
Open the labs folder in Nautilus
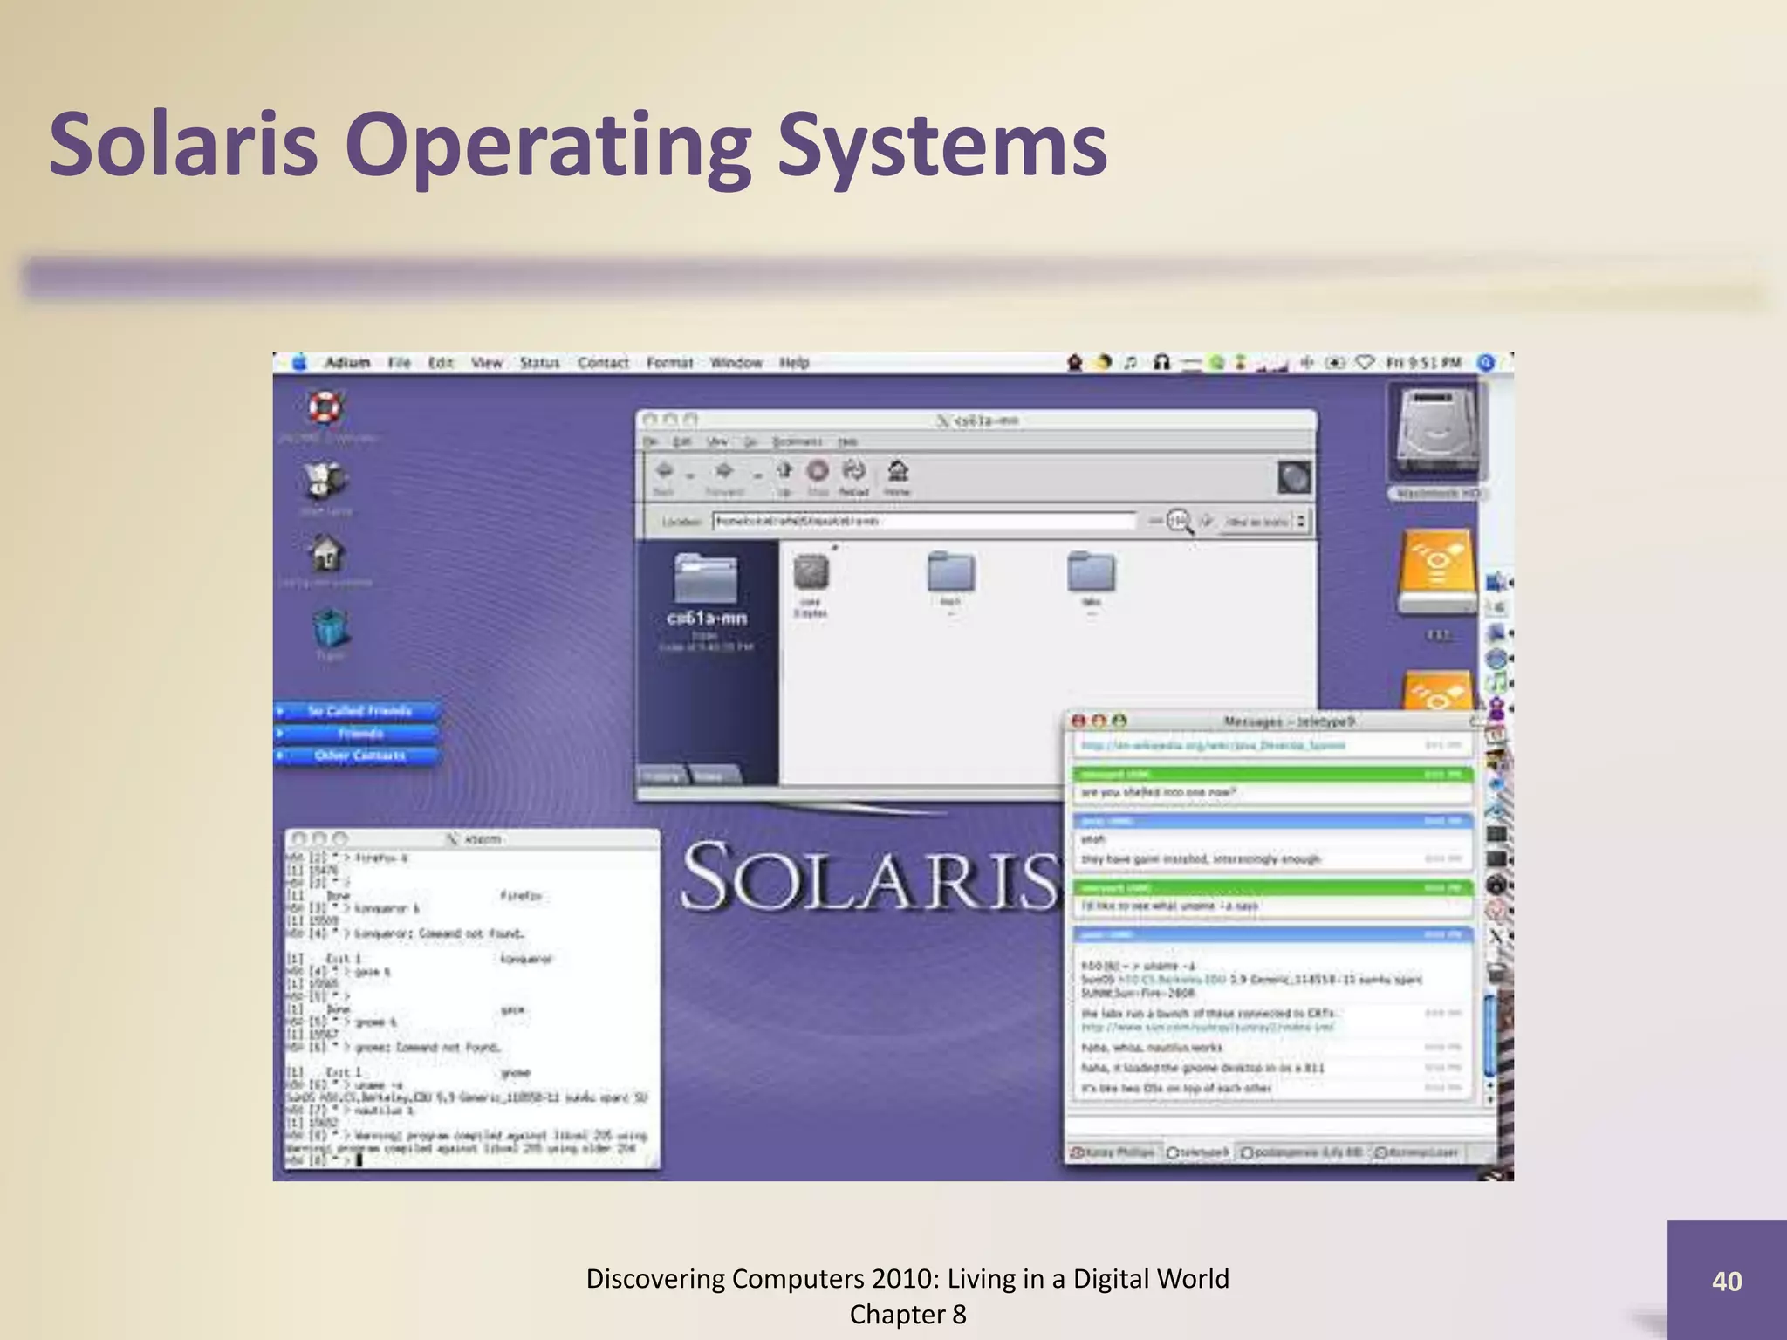pos(1092,572)
